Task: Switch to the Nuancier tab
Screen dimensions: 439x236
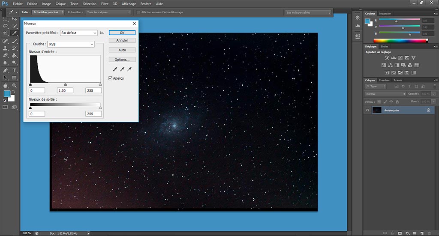Action: 385,13
